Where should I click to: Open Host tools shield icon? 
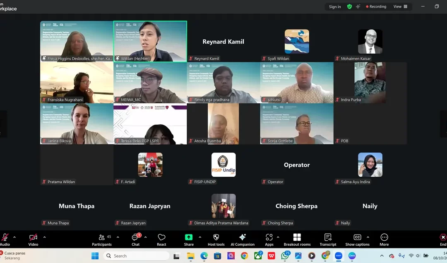click(216, 239)
